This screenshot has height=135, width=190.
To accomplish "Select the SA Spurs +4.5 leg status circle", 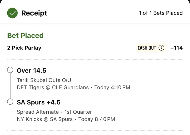I will tap(10, 102).
